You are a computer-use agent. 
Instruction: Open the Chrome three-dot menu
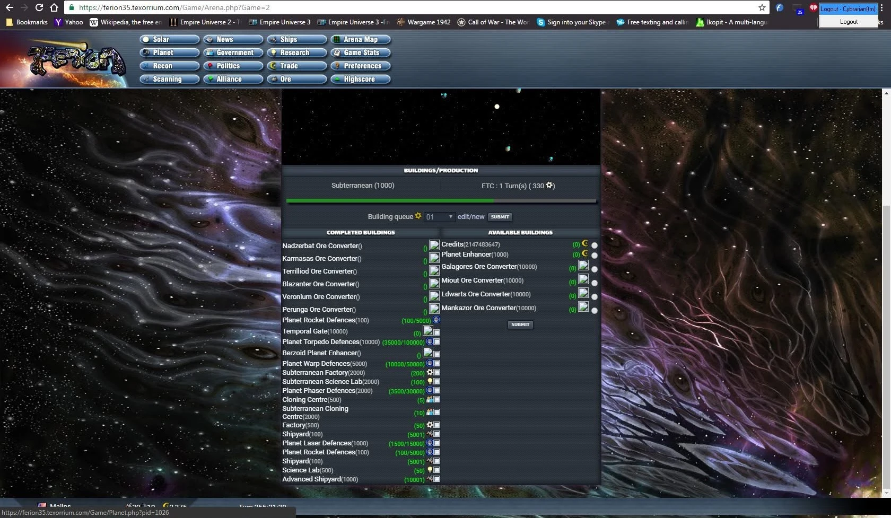pos(882,8)
